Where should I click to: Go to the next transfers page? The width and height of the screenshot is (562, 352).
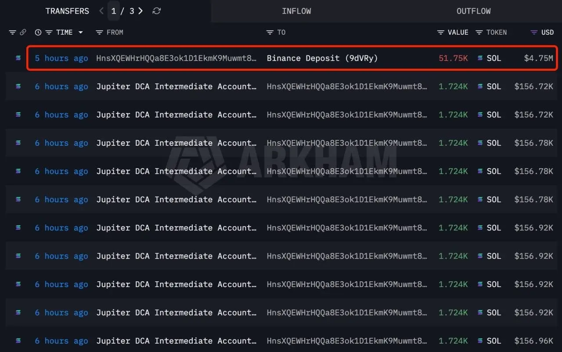(140, 11)
